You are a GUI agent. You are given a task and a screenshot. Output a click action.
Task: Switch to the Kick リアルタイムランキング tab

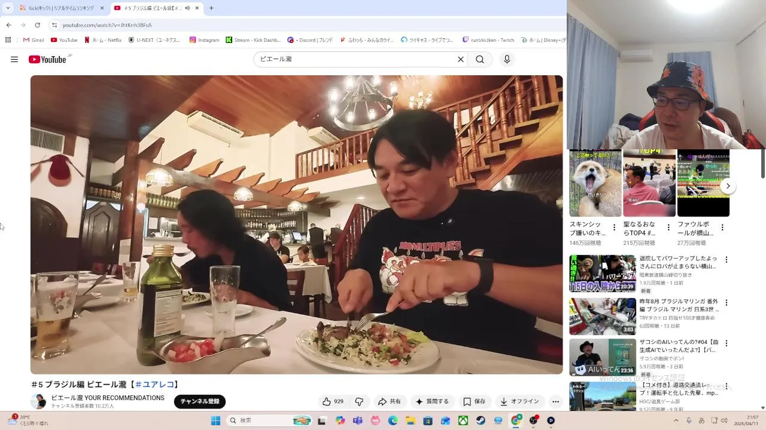(62, 8)
